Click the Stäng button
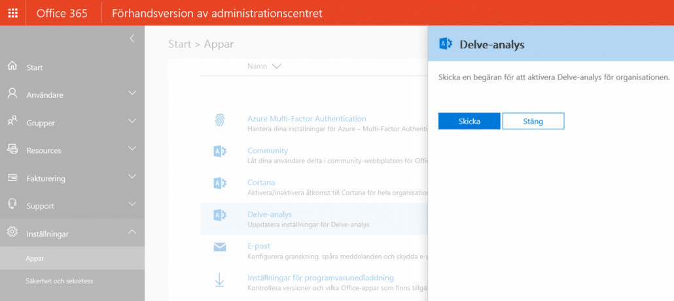The height and width of the screenshot is (301, 674). 533,121
